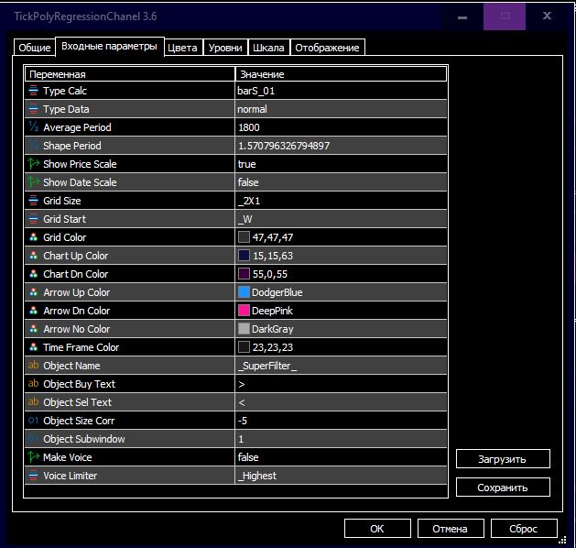Open the Voice Limiter value _Highest

[341, 476]
